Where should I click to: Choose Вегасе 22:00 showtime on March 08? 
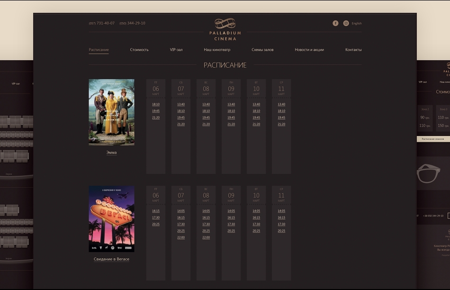point(206,237)
